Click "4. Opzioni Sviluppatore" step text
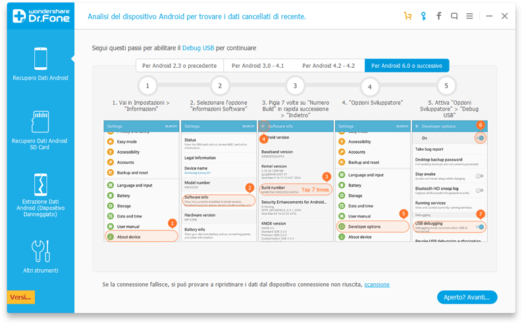The height and width of the screenshot is (324, 522). point(373,103)
